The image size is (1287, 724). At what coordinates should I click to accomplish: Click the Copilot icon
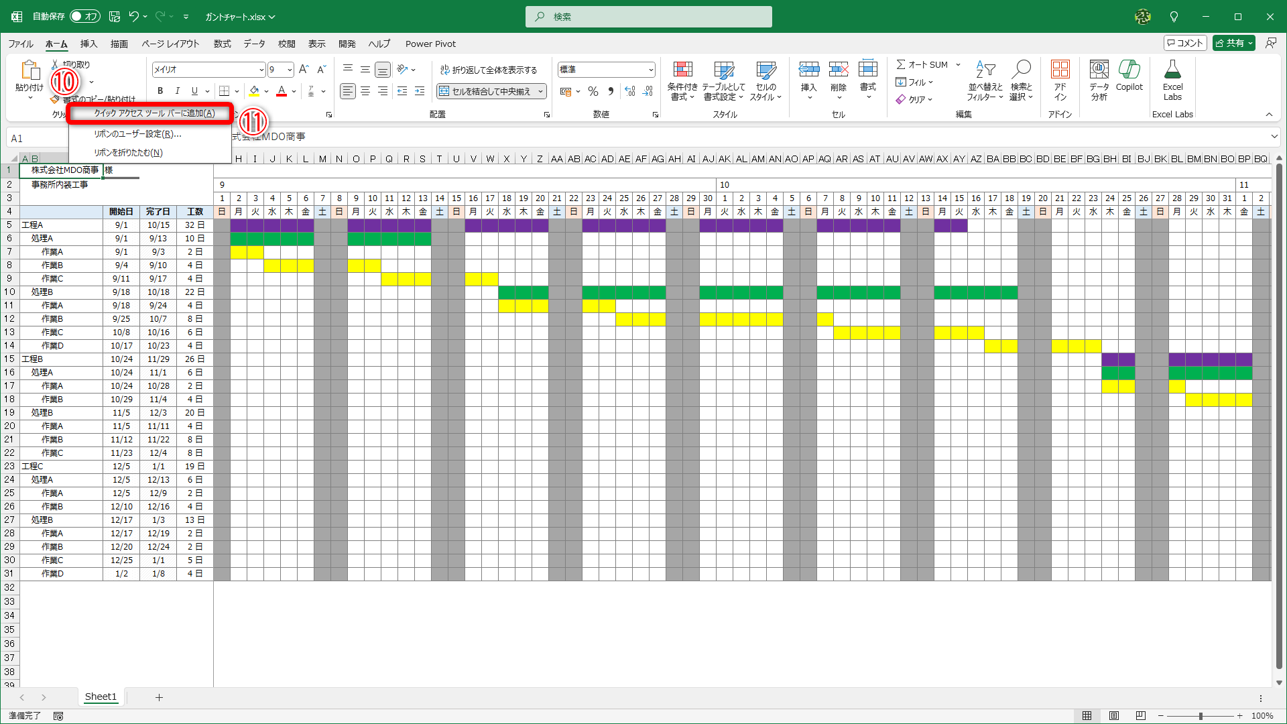click(x=1129, y=75)
